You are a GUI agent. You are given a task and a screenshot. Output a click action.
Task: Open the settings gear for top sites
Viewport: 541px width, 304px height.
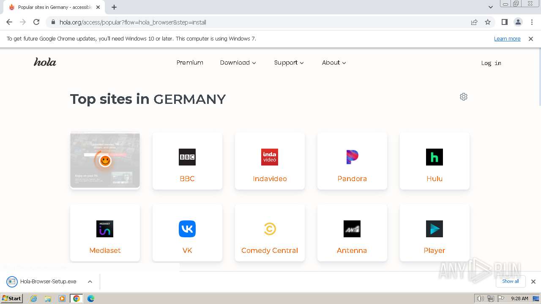pos(464,97)
